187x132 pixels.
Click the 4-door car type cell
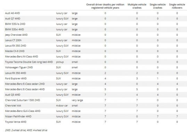[x=62, y=106]
